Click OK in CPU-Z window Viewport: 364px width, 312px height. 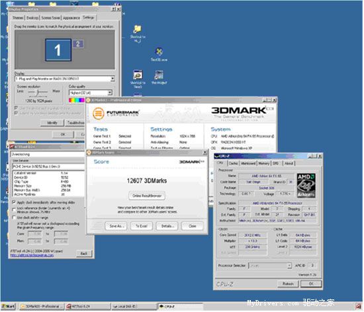point(311,284)
